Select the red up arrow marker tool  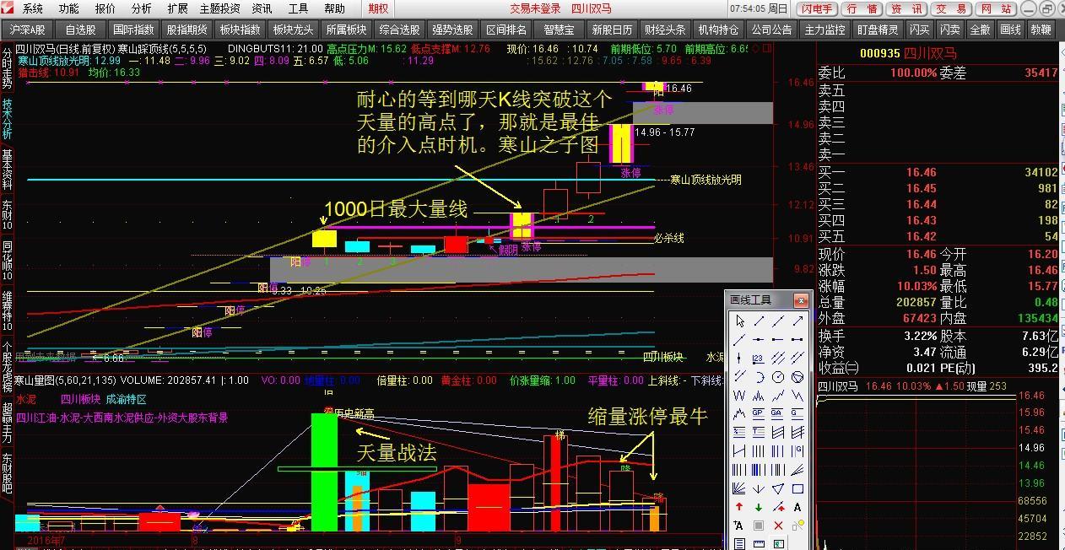[738, 507]
